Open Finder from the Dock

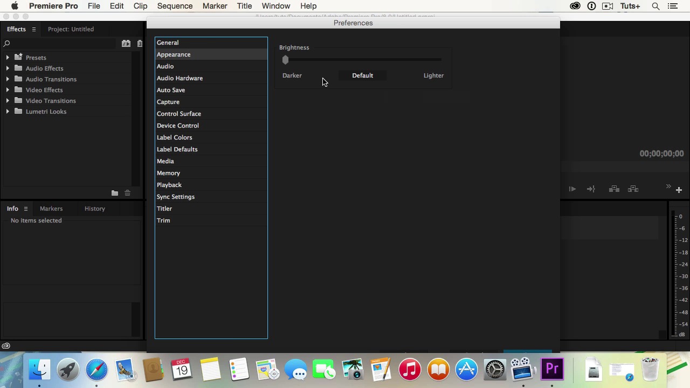(x=39, y=370)
